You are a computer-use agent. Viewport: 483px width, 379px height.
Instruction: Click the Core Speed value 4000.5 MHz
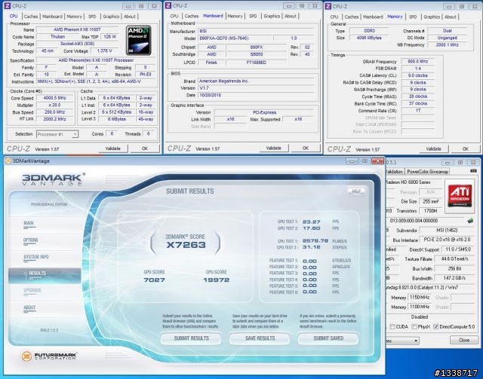coord(54,98)
